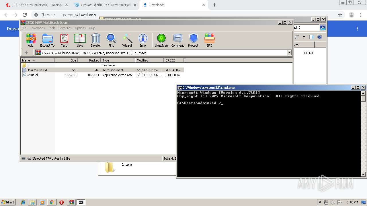367x206 pixels.
Task: Click the Extract To toolbar icon
Action: (x=47, y=40)
